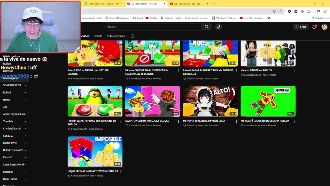Open the media controls icon in Chrome toolbar
Viewport: 330px width, 186px height.
coord(319,11)
